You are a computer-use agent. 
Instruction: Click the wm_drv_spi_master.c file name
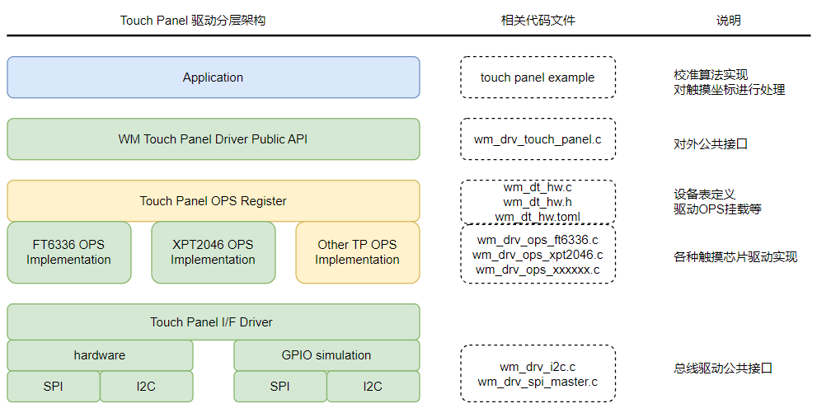538,382
